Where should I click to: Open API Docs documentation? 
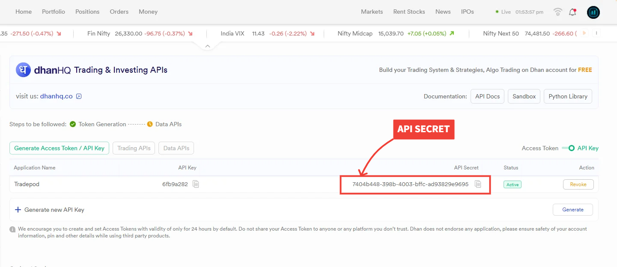tap(488, 96)
